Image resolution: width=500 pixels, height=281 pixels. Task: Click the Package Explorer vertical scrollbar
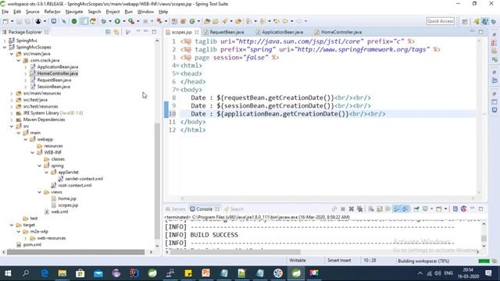[157, 180]
